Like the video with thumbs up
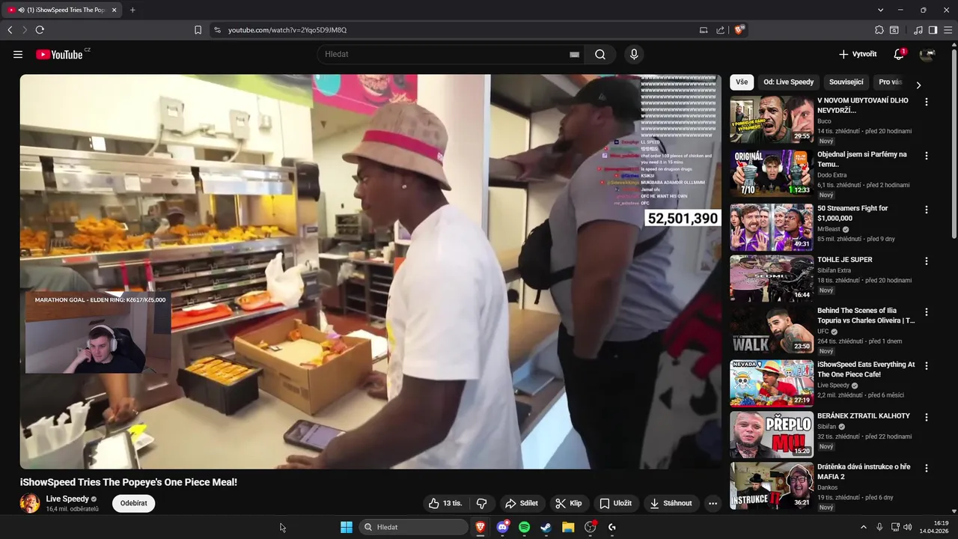 click(445, 503)
